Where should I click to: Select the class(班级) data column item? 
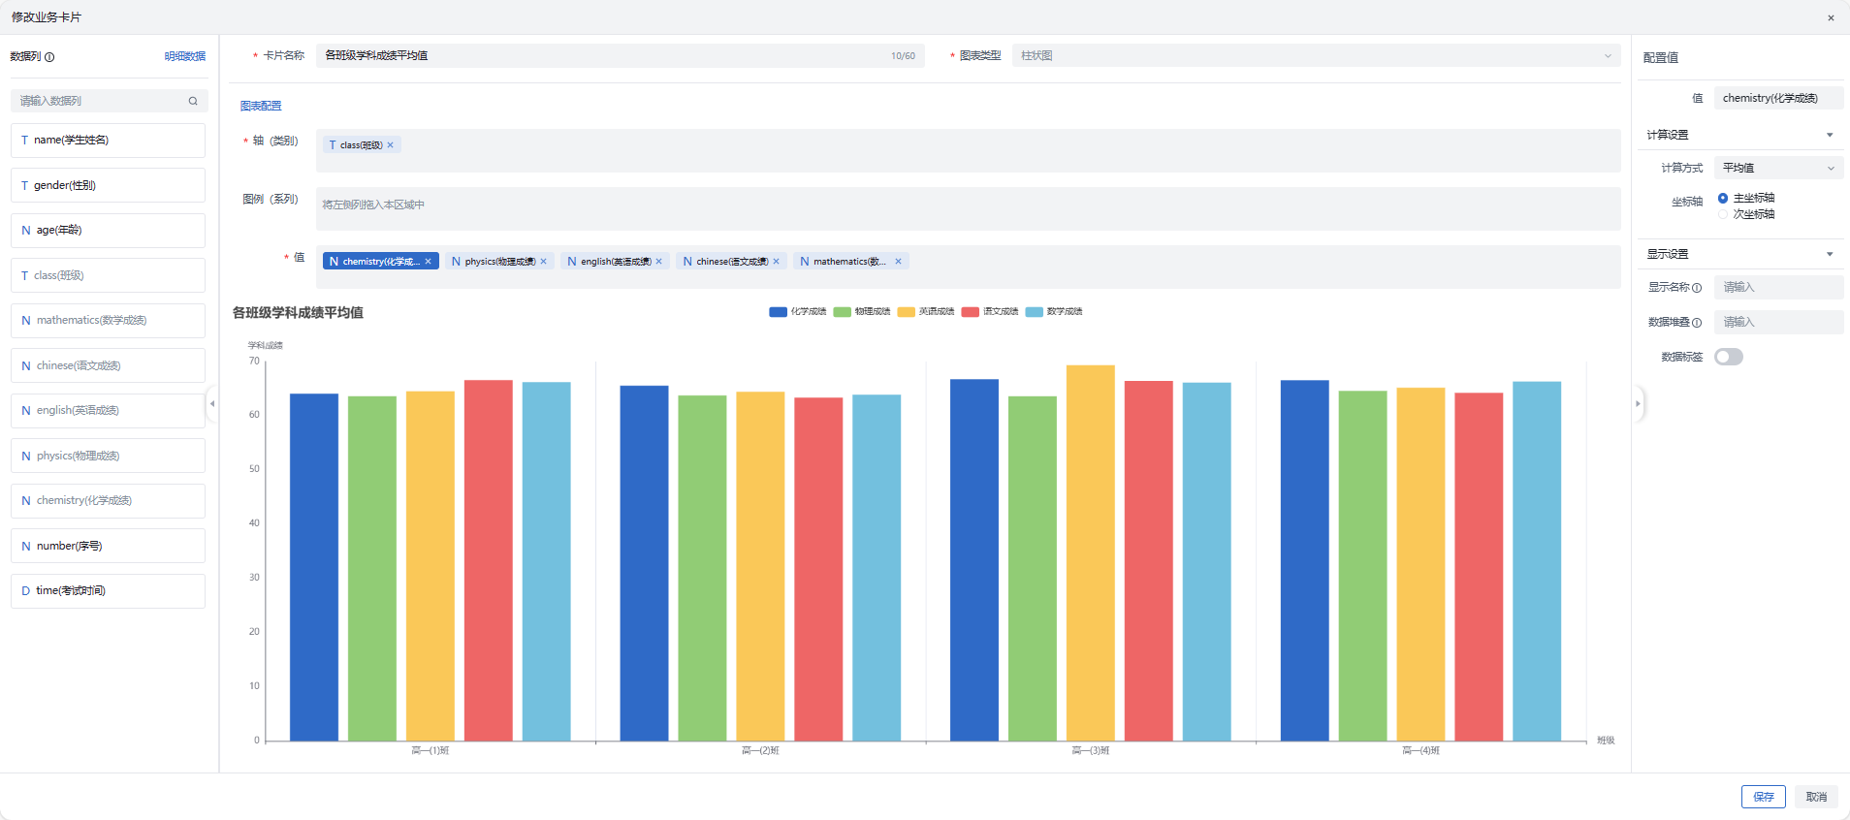108,275
